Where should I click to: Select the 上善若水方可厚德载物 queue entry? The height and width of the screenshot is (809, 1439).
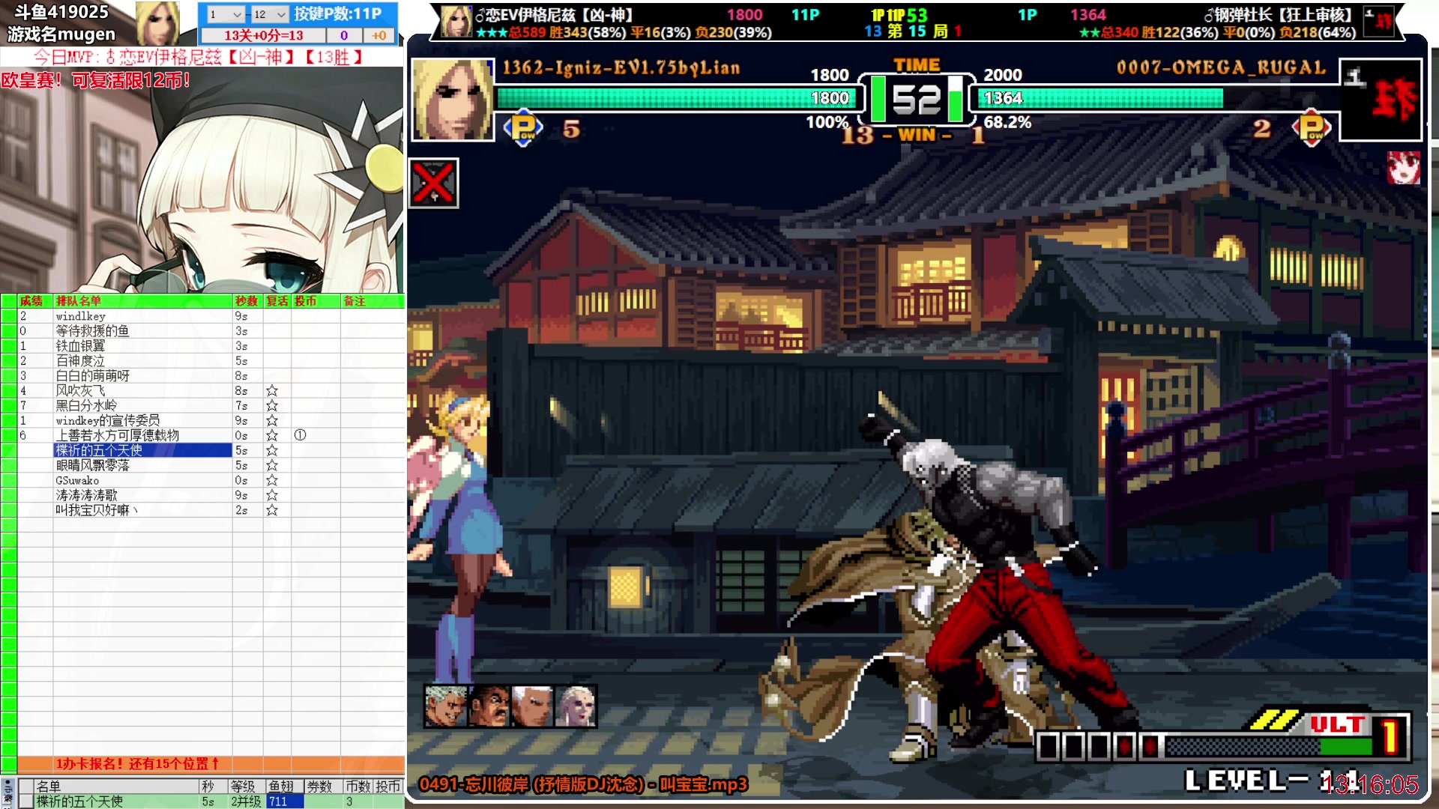point(117,436)
